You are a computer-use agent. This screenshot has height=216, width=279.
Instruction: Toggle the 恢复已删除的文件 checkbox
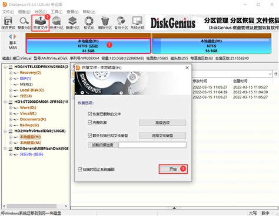(89, 114)
